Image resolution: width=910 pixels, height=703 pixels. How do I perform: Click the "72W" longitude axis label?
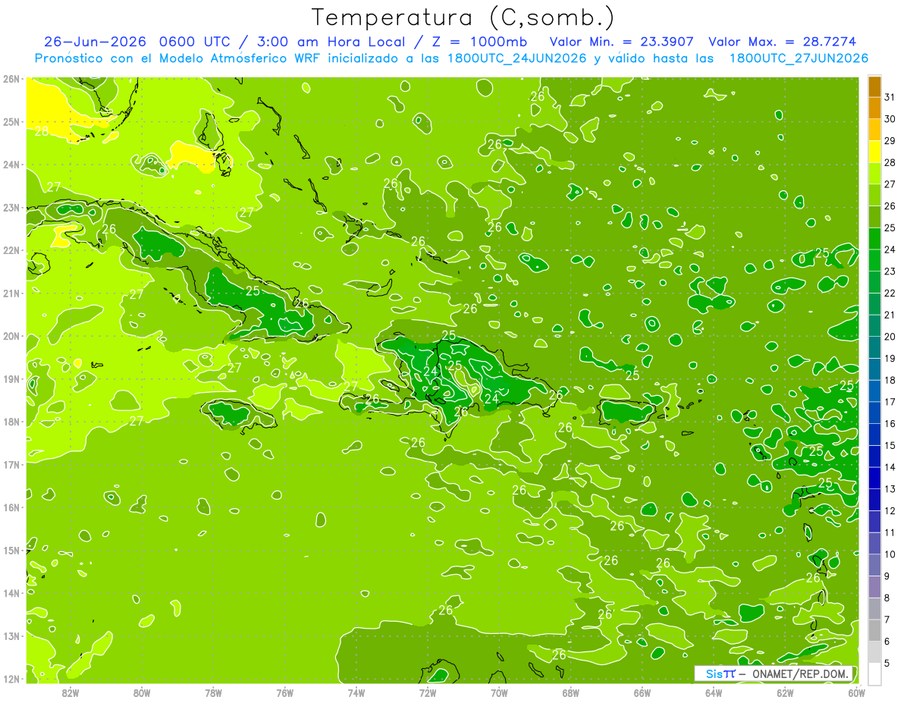click(x=428, y=692)
